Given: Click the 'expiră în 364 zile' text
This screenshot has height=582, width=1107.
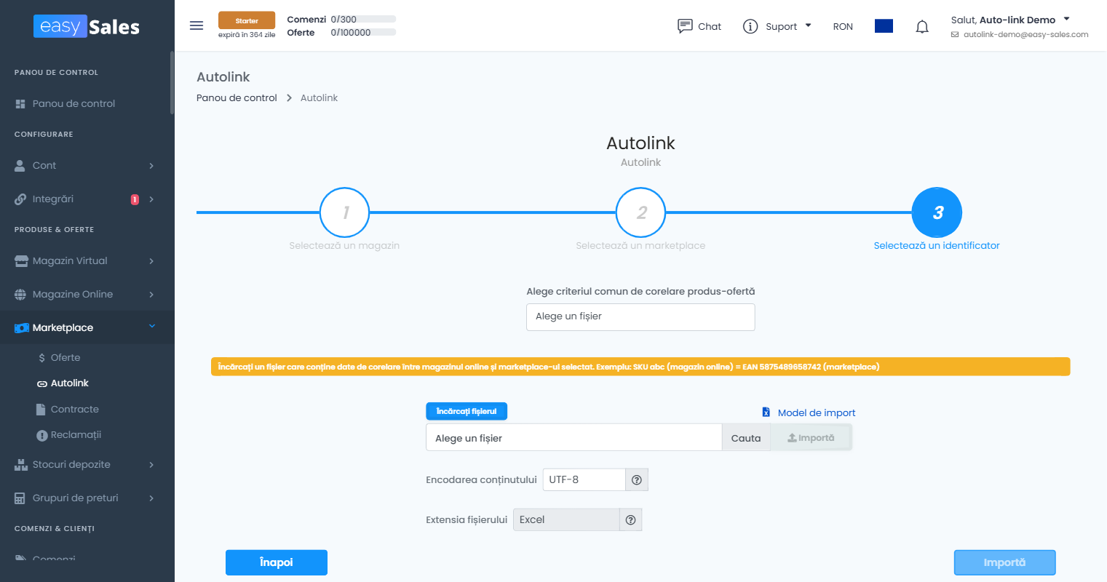Looking at the screenshot, I should click(247, 35).
